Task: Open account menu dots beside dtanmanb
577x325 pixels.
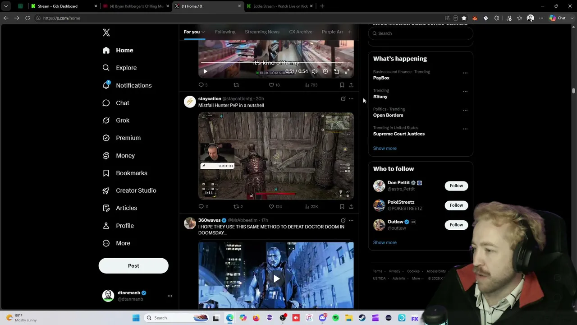Action: tap(170, 296)
